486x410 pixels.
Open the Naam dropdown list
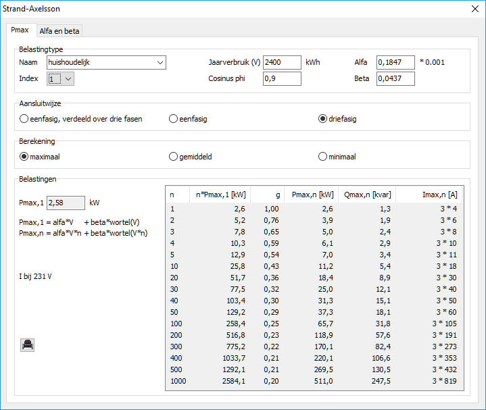(x=160, y=63)
